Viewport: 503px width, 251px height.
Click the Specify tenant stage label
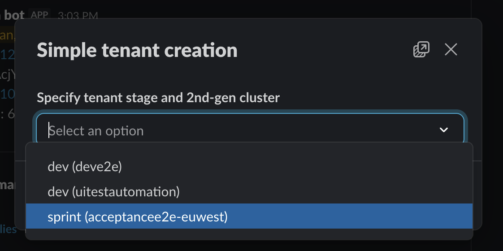tap(158, 97)
